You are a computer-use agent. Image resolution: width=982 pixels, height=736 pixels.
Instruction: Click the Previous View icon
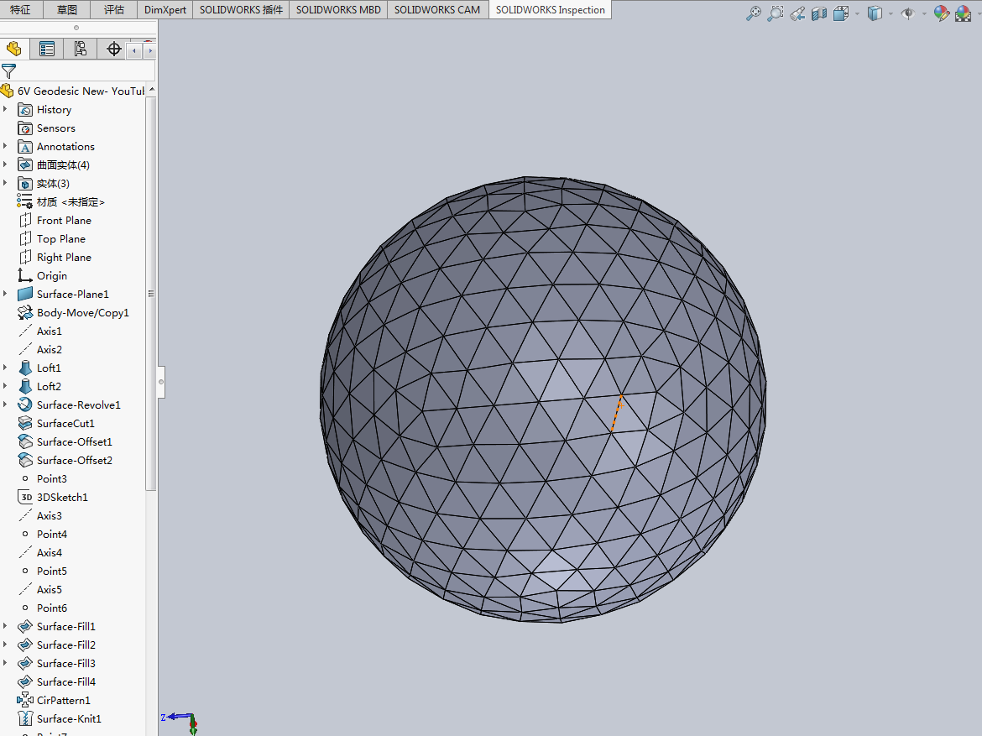[x=797, y=13]
